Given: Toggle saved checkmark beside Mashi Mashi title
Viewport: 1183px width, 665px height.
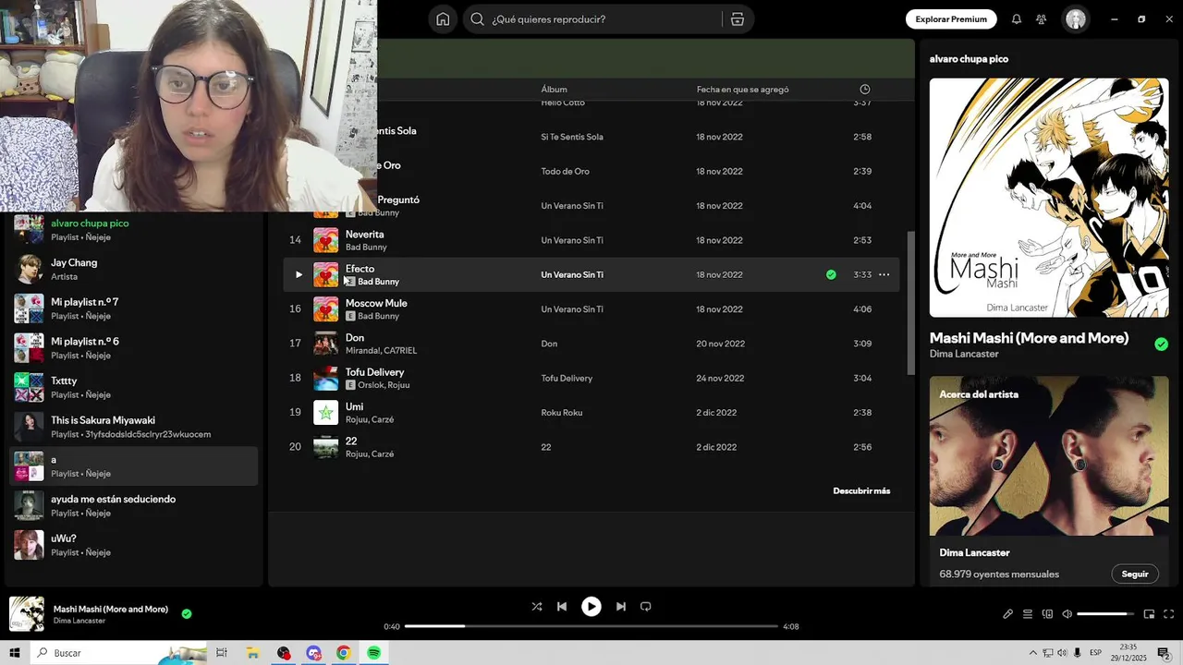Looking at the screenshot, I should [1161, 344].
